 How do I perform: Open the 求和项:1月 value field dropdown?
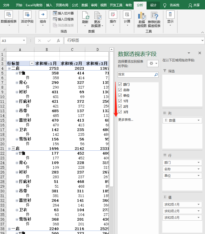click(199, 204)
